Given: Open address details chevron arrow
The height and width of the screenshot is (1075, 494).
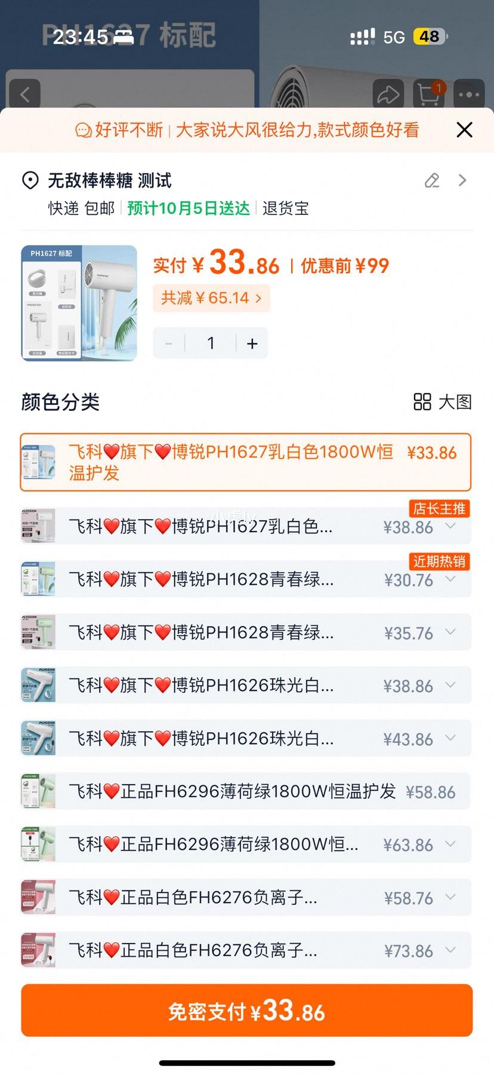Looking at the screenshot, I should [x=462, y=180].
